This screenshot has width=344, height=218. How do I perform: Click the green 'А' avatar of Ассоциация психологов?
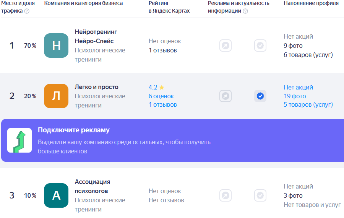(56, 195)
